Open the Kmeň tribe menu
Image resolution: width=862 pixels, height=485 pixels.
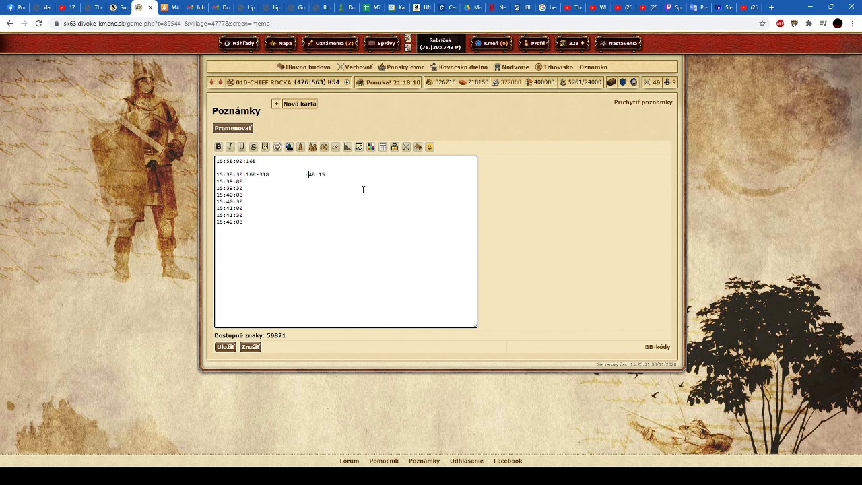[x=492, y=43]
